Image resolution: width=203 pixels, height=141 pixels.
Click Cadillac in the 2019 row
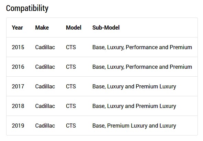pos(45,126)
